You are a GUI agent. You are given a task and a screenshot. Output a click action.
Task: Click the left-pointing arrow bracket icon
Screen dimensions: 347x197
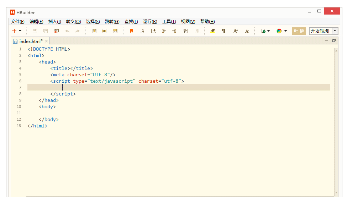pos(164,31)
